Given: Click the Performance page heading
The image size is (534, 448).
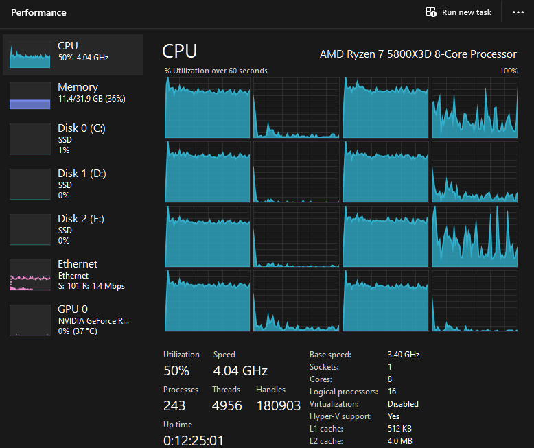Looking at the screenshot, I should pos(38,12).
